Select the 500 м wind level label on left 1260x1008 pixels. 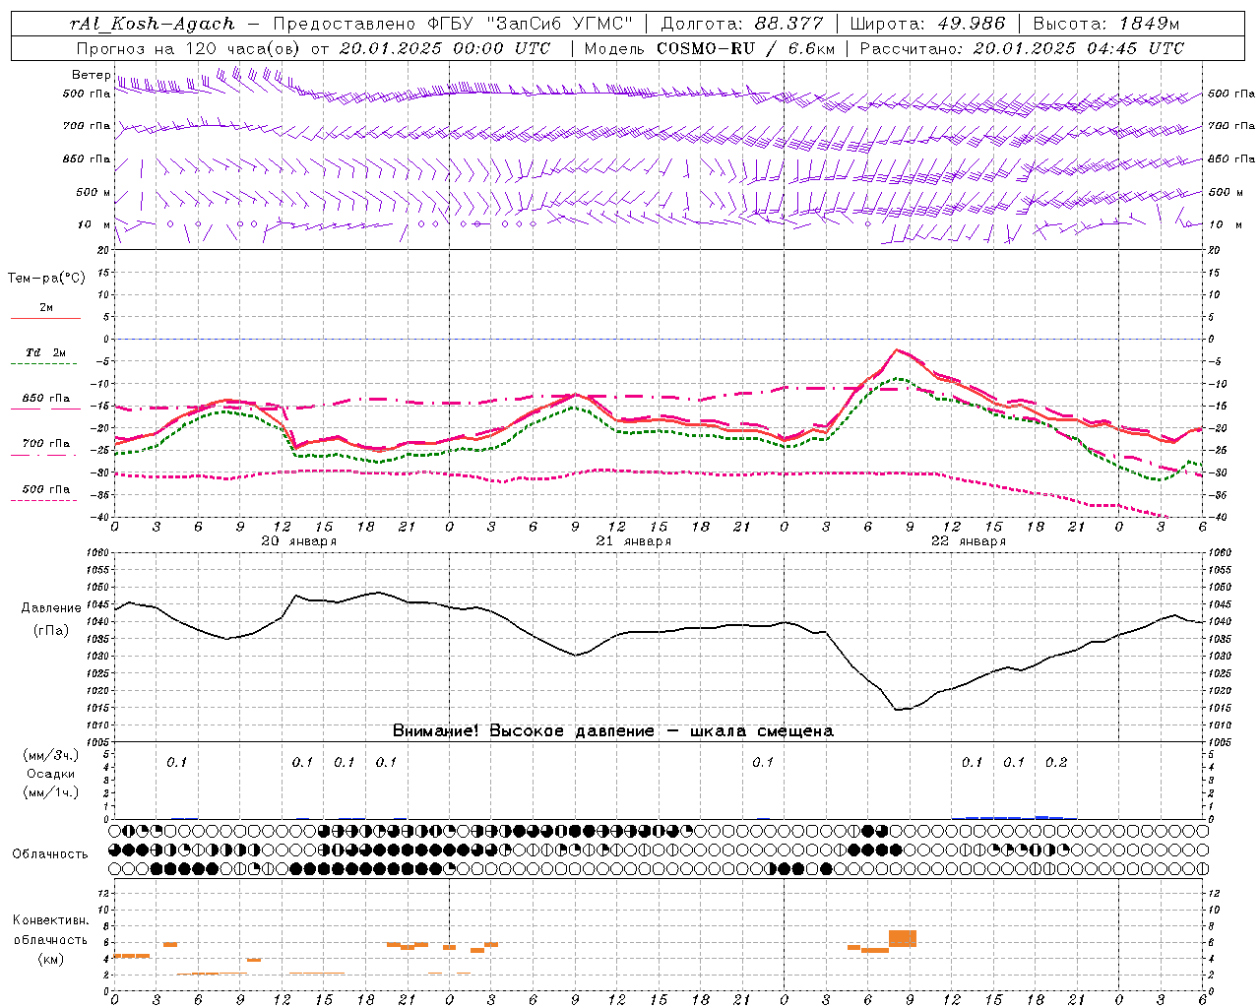pos(94,192)
